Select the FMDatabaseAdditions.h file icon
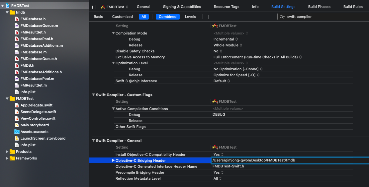Image resolution: width=369 pixels, height=187 pixels. [x=17, y=72]
